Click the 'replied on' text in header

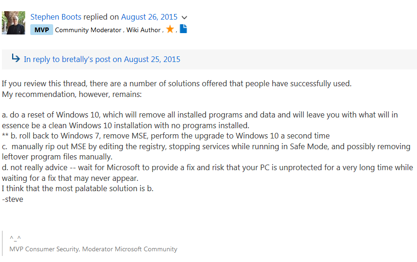101,17
